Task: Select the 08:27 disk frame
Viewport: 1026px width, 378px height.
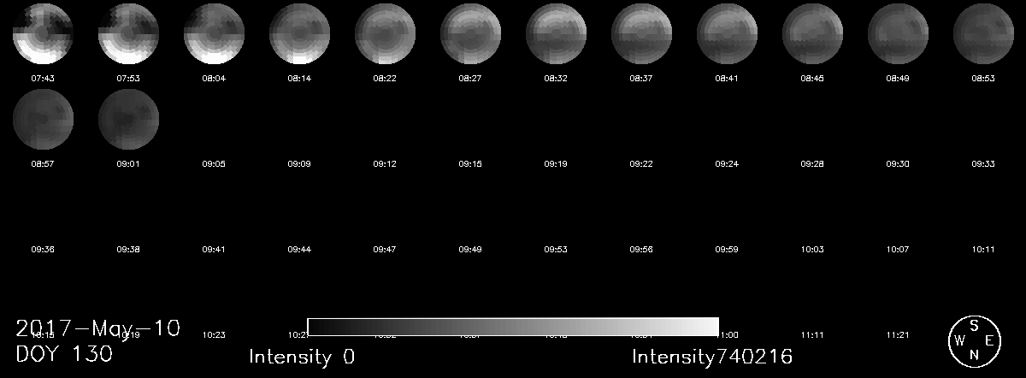Action: coord(470,33)
